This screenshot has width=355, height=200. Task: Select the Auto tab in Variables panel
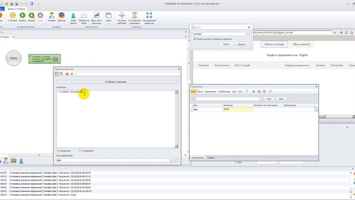(200, 92)
